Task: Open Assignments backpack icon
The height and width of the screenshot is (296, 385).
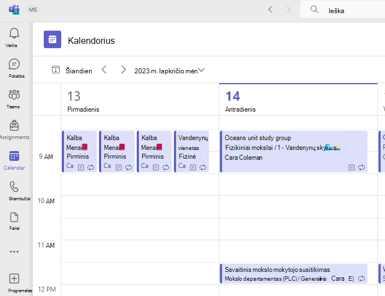Action: pyautogui.click(x=14, y=125)
